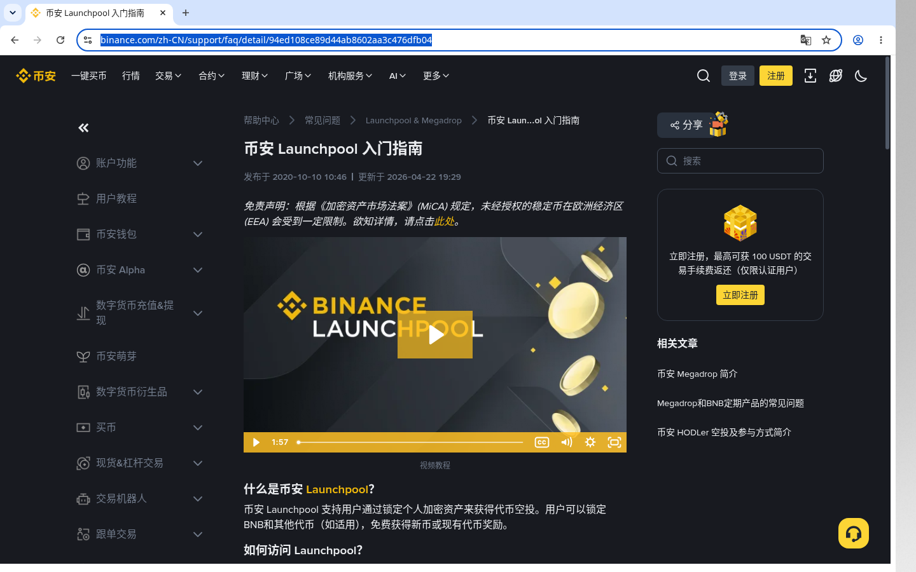Reload the page
916x572 pixels.
coord(60,40)
